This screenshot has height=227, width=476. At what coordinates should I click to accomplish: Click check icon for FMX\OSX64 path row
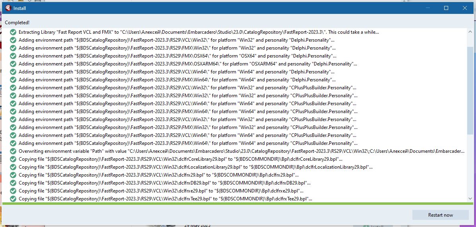(x=13, y=56)
